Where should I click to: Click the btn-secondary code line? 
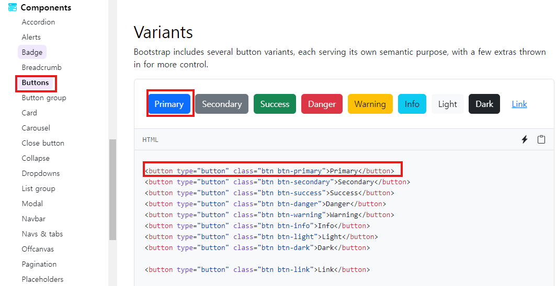coord(277,182)
